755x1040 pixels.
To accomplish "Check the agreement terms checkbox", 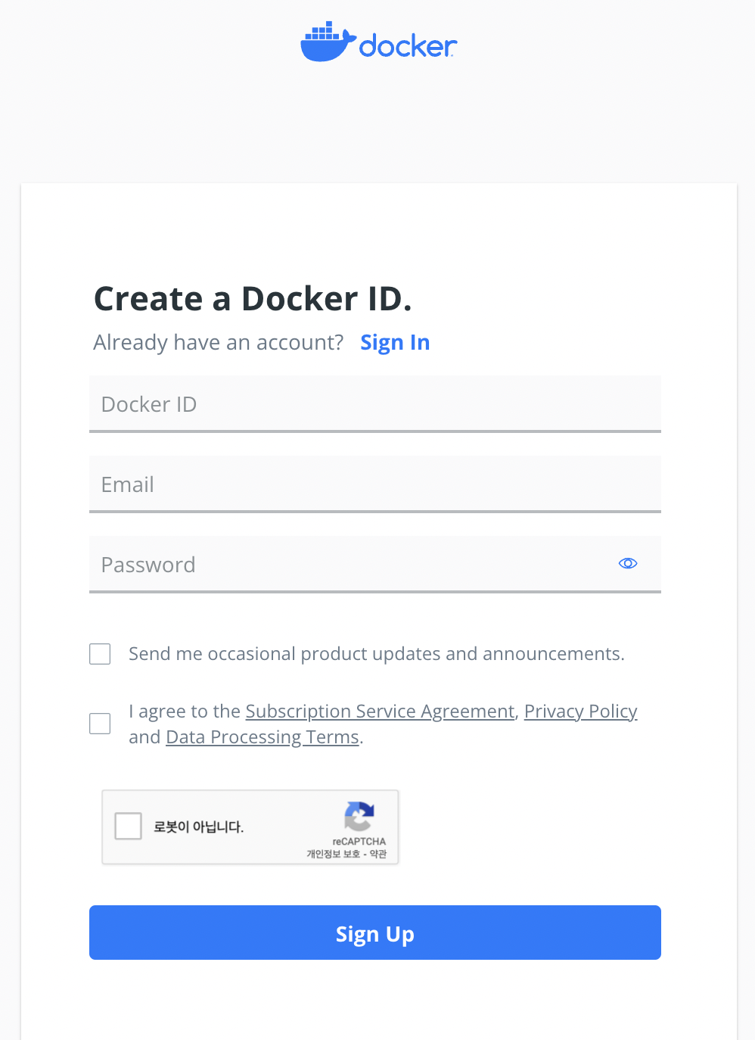I will pos(100,724).
